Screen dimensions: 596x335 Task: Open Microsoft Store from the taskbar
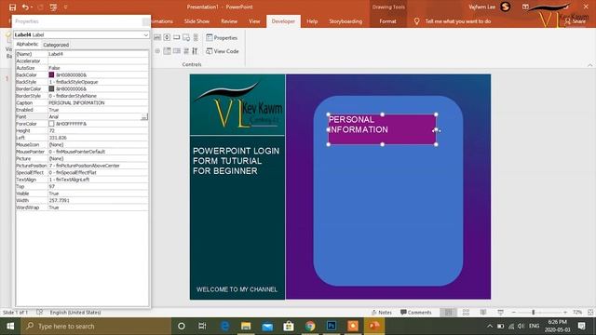pyautogui.click(x=289, y=326)
